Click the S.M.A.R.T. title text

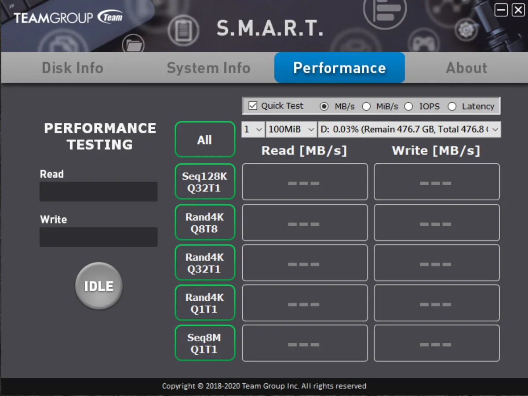pyautogui.click(x=269, y=28)
